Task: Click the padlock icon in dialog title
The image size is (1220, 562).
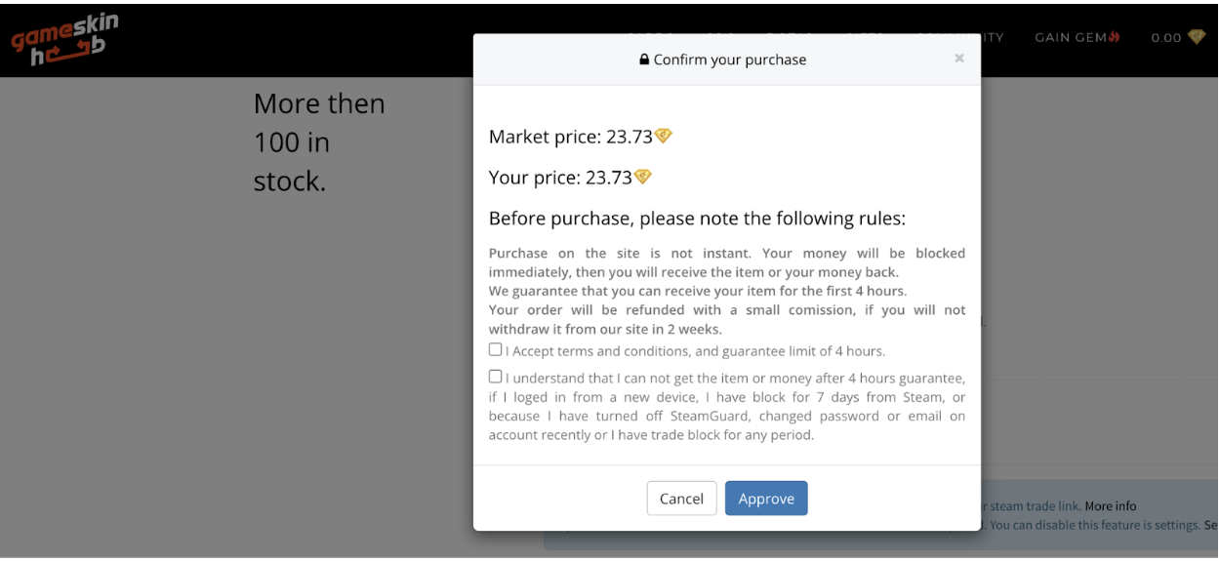Action: pos(644,60)
